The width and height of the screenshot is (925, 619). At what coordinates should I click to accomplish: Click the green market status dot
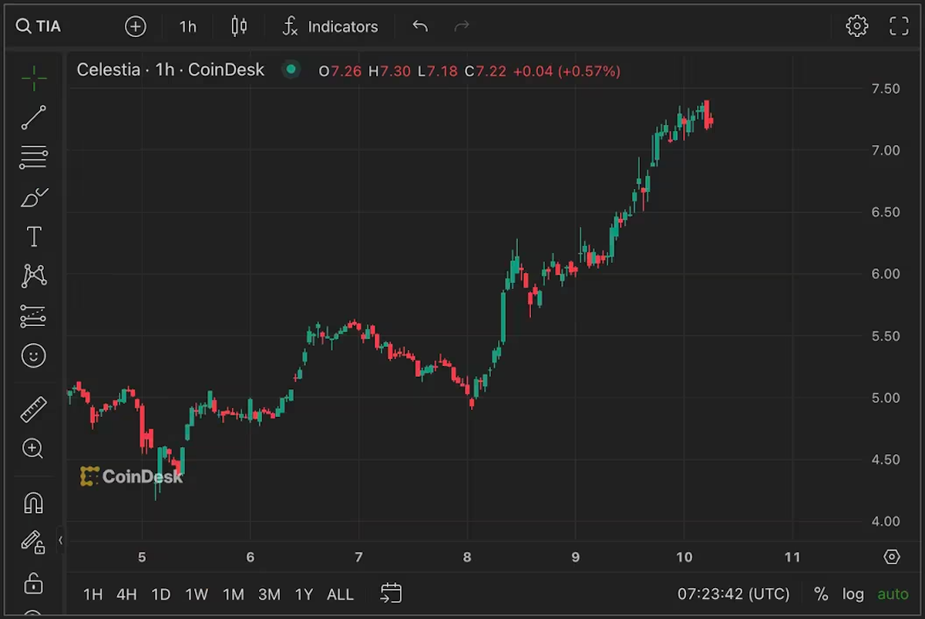click(291, 70)
